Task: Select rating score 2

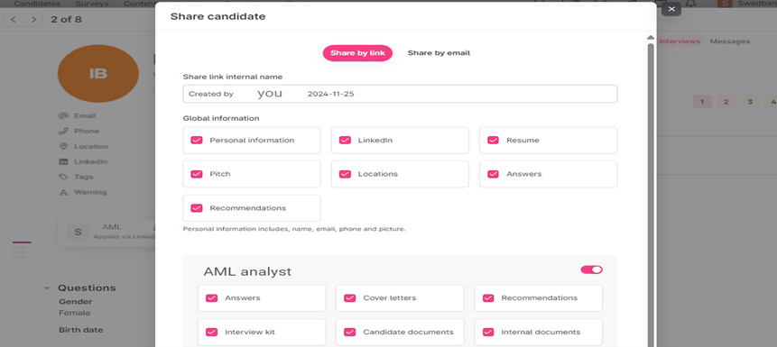Action: [726, 102]
